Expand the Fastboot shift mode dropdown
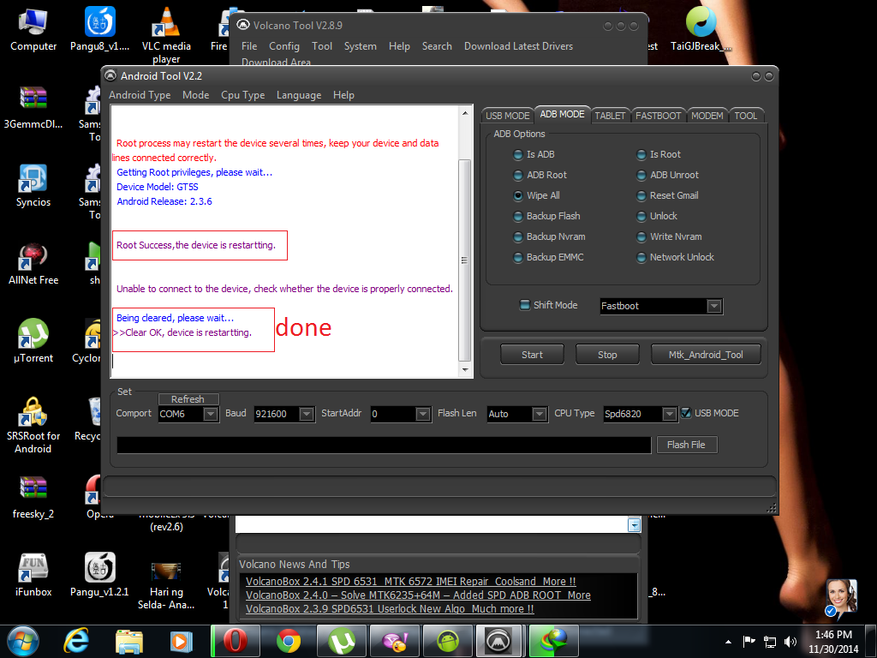Viewport: 877px width, 658px height. (713, 306)
